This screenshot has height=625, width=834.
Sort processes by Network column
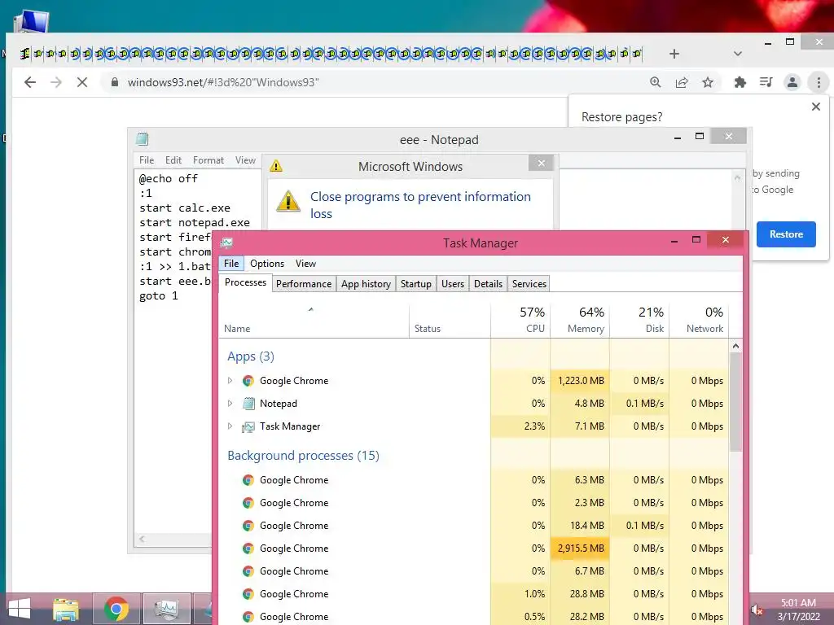click(x=699, y=321)
